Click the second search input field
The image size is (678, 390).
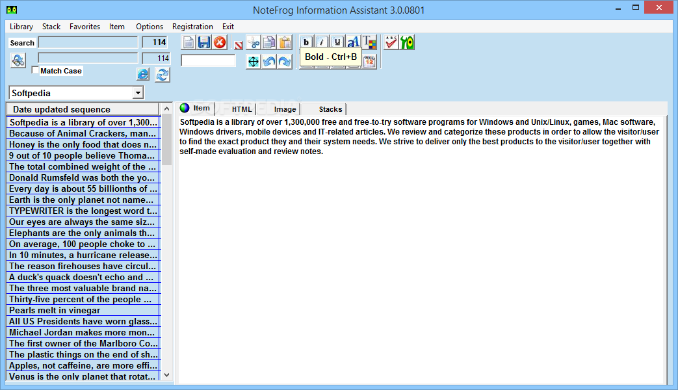pos(88,58)
